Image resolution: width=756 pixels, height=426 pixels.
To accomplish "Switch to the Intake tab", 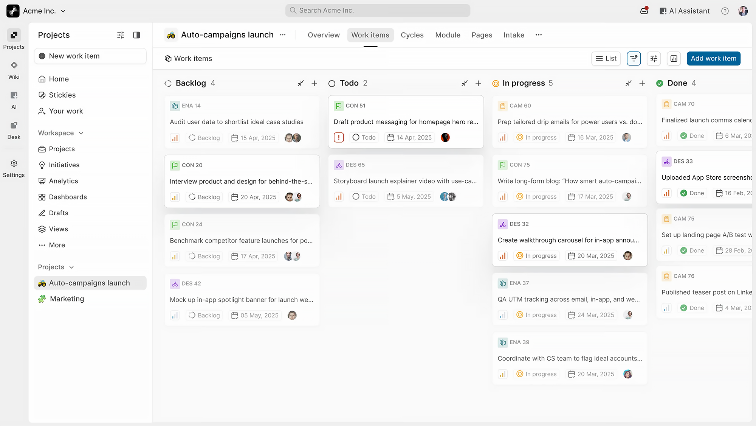I will tap(514, 35).
